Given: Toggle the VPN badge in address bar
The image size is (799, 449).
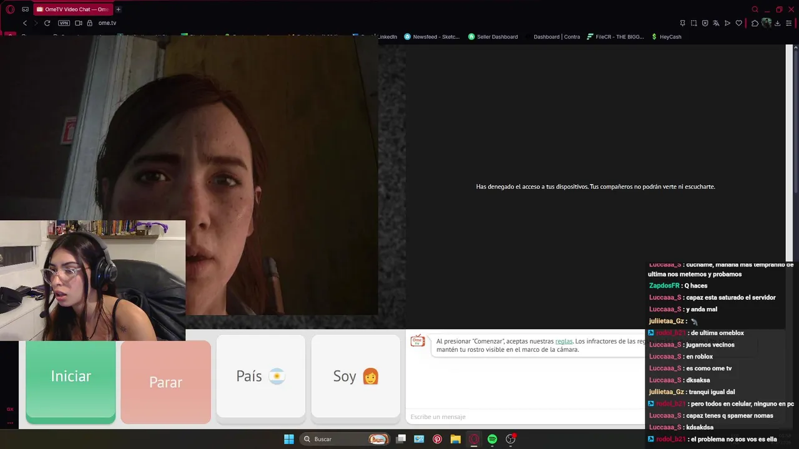Looking at the screenshot, I should (64, 23).
